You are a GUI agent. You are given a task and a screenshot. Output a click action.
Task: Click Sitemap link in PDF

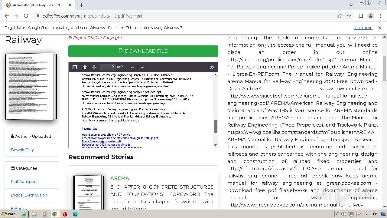(x=89, y=129)
